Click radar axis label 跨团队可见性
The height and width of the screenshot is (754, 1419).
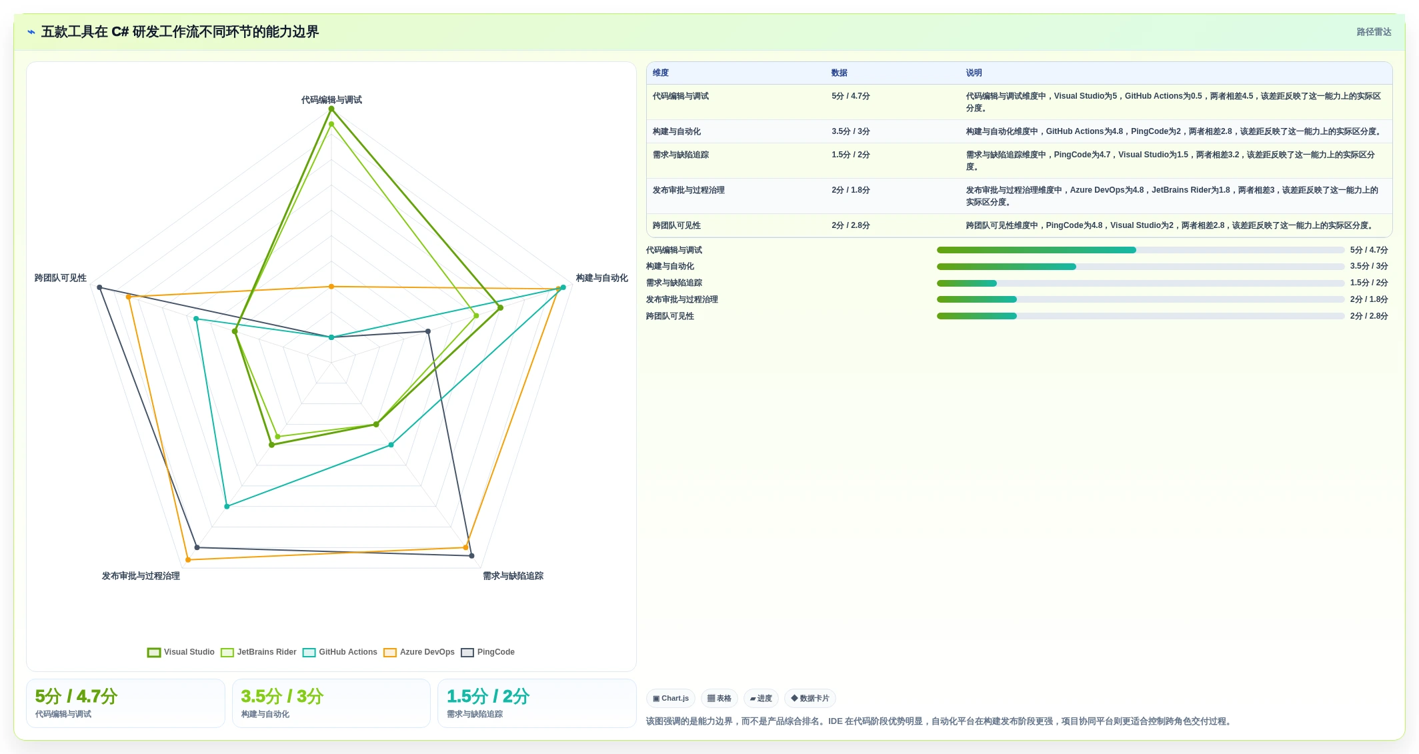tap(61, 278)
